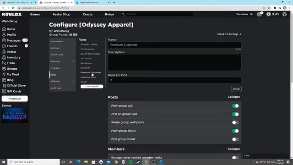Open the WarioSvug owner link

pos(61,31)
